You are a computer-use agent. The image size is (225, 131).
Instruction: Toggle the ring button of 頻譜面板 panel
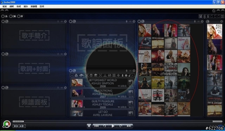[x=3, y=88]
